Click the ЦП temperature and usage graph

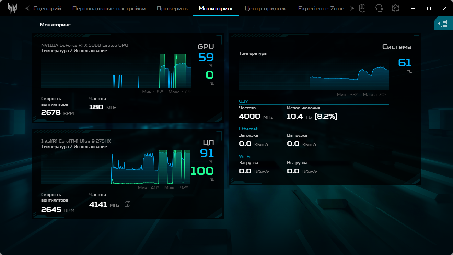(116, 167)
